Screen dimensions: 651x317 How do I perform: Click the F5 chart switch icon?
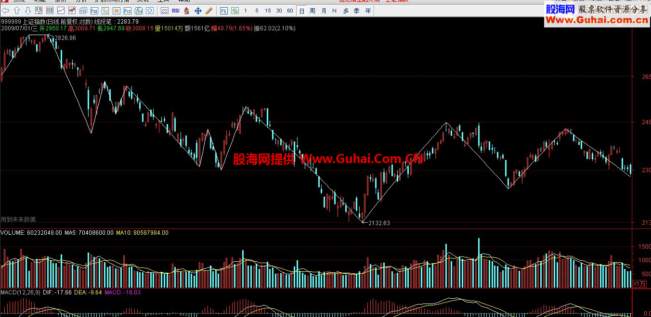(x=224, y=10)
